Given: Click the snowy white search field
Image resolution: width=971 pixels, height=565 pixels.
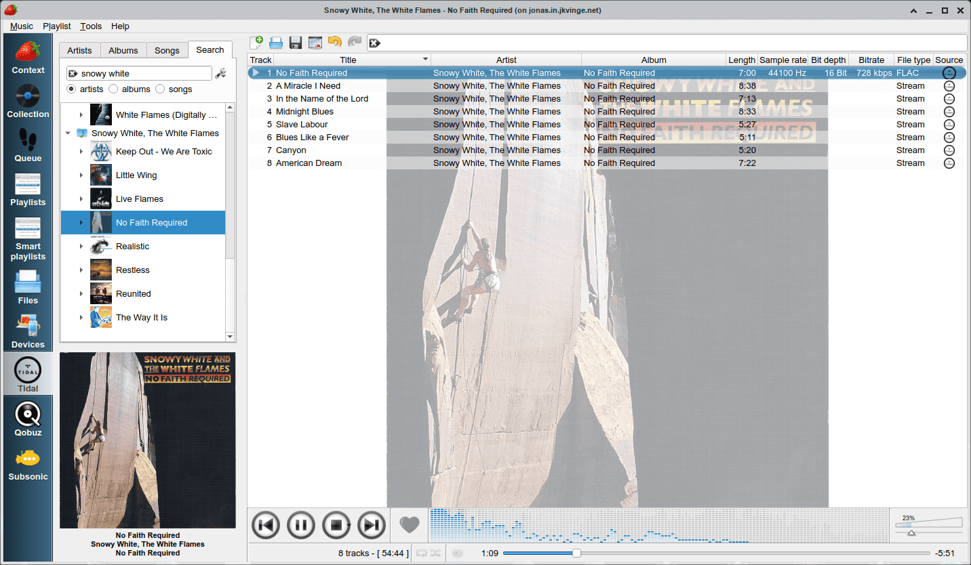Looking at the screenshot, I should [x=144, y=74].
